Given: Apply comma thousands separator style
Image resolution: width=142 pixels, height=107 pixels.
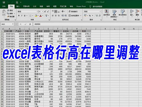Looking at the screenshot, I should pyautogui.click(x=93, y=15).
